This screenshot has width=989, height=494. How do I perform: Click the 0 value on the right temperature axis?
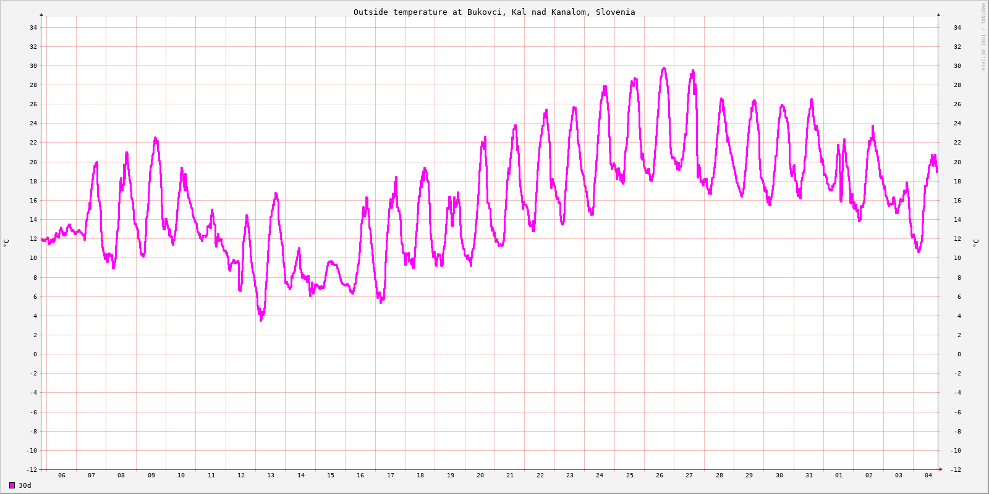coord(959,354)
